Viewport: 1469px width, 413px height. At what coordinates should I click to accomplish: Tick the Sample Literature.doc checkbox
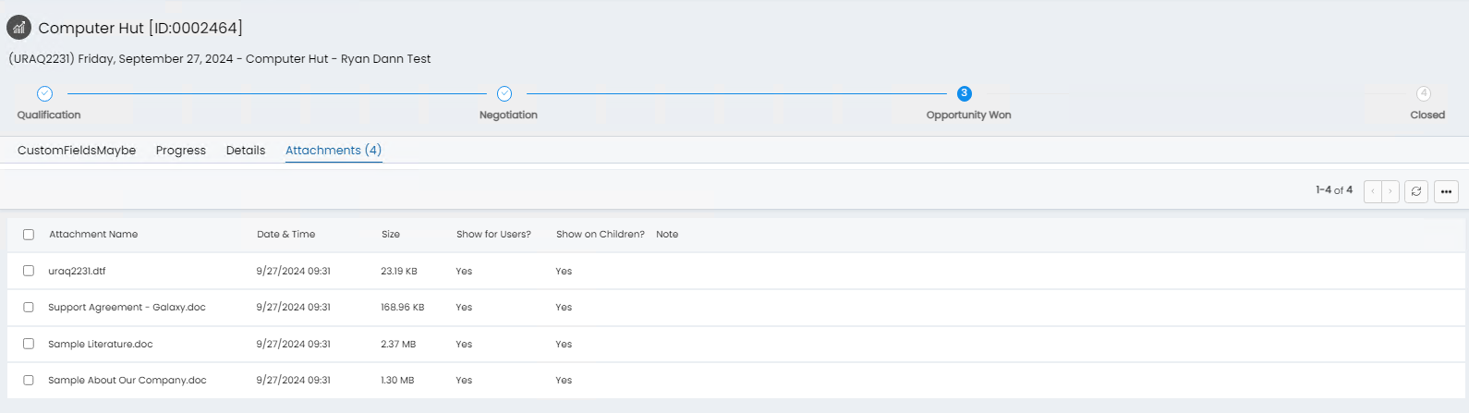coord(29,344)
